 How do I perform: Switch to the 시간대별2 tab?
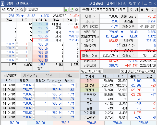[x=30, y=75]
